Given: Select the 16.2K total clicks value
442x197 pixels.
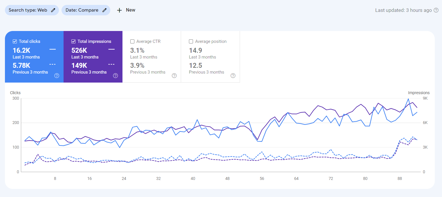Looking at the screenshot, I should click(21, 50).
